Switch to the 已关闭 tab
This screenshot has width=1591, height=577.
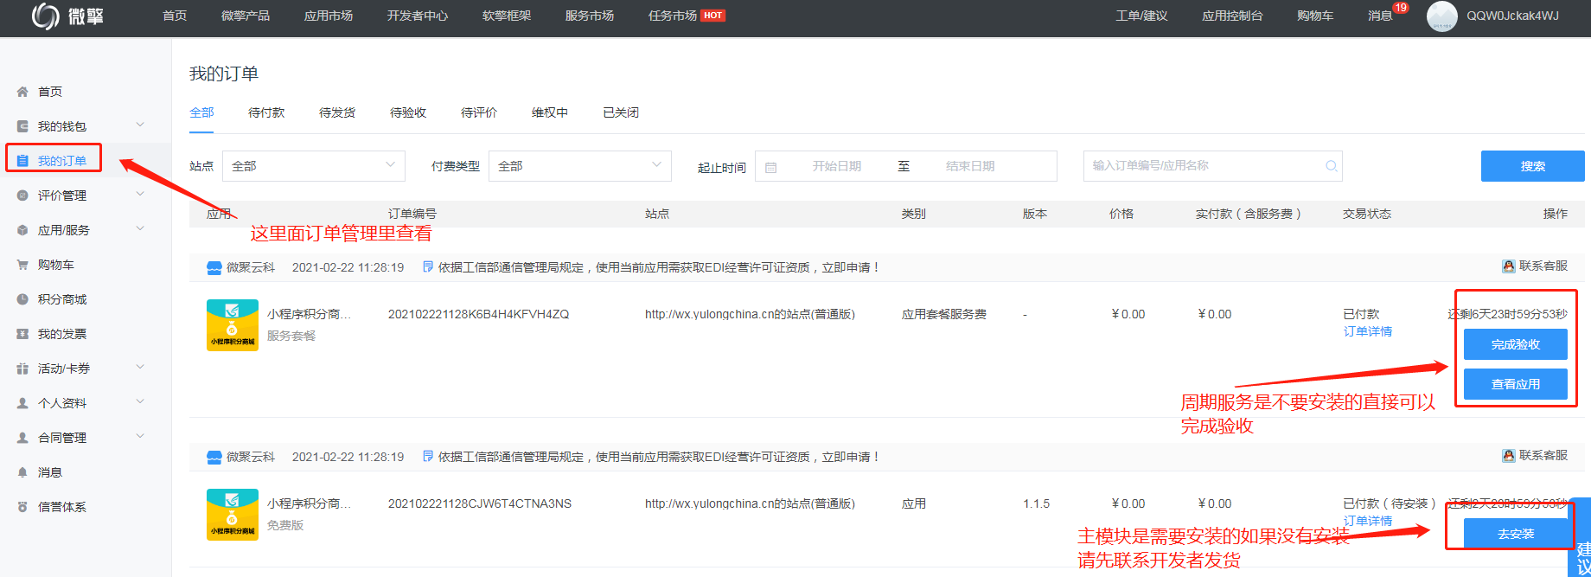(x=621, y=112)
